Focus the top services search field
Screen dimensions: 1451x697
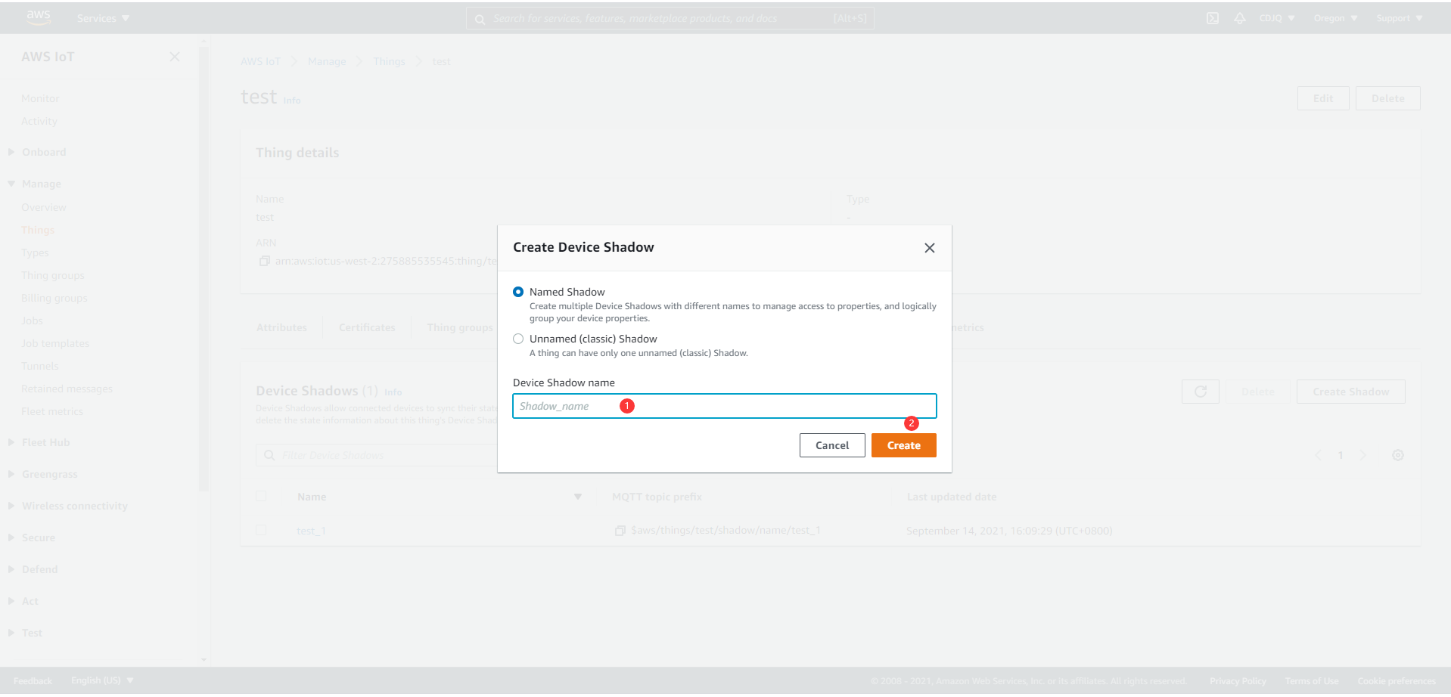coord(670,18)
